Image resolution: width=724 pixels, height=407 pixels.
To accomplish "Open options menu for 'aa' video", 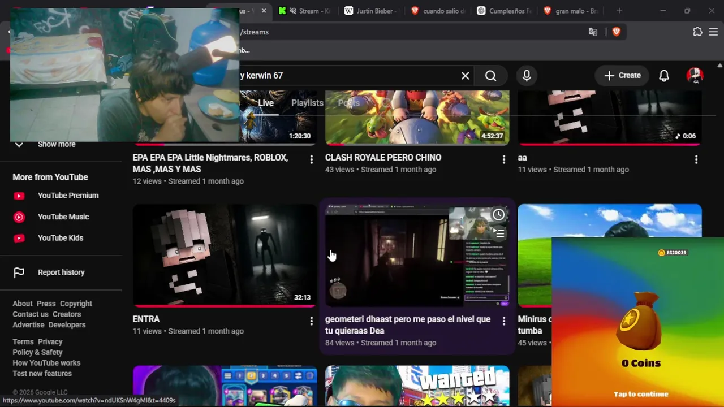I will click(696, 160).
